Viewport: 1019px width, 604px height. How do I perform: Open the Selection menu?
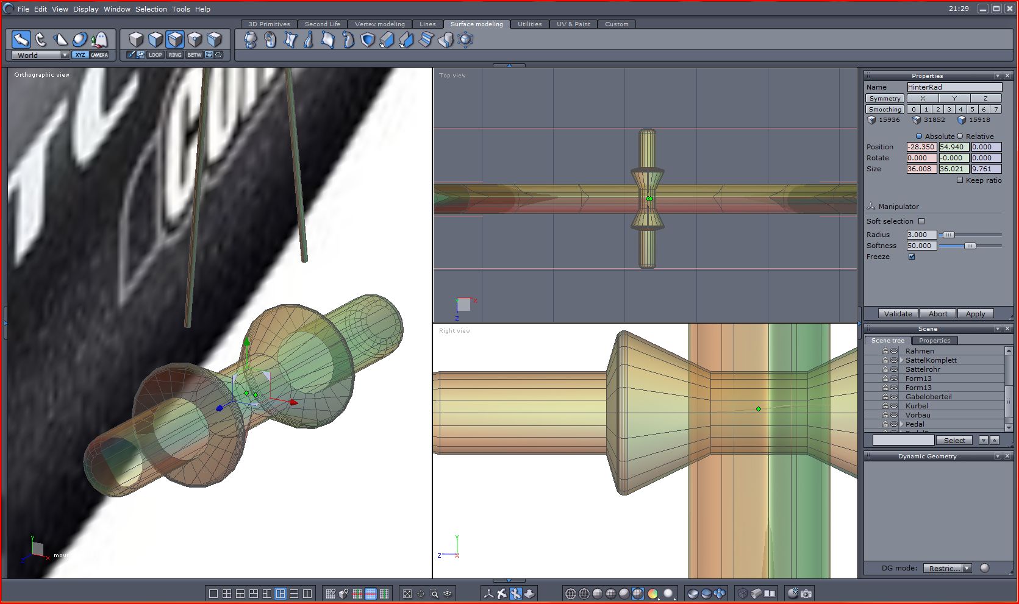pos(151,9)
